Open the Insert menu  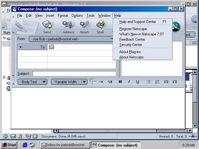click(50, 16)
